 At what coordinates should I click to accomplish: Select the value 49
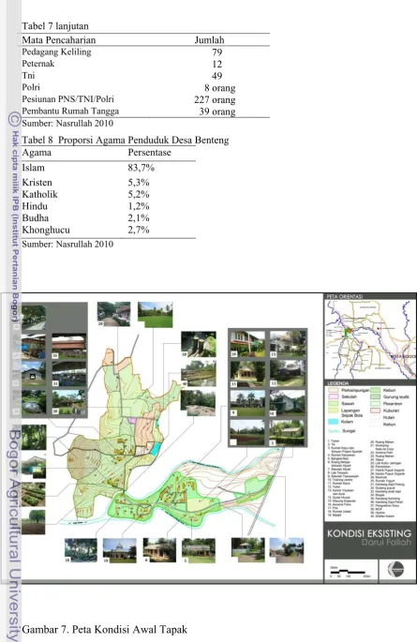click(x=217, y=76)
